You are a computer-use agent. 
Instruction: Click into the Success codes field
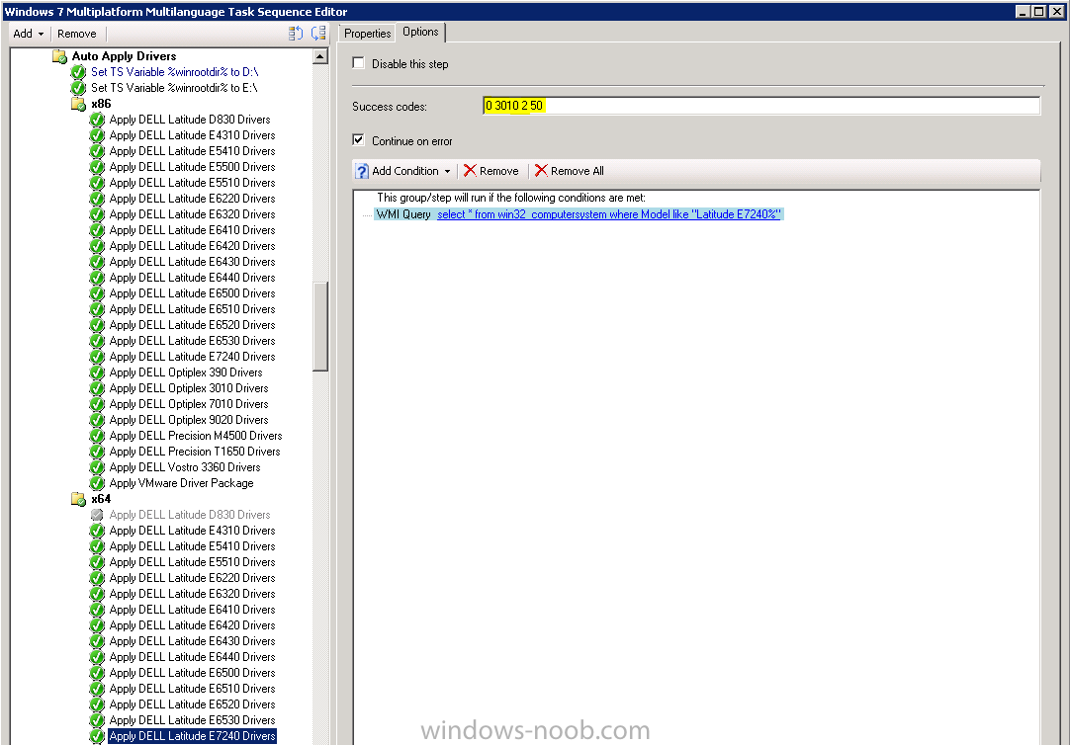point(760,106)
